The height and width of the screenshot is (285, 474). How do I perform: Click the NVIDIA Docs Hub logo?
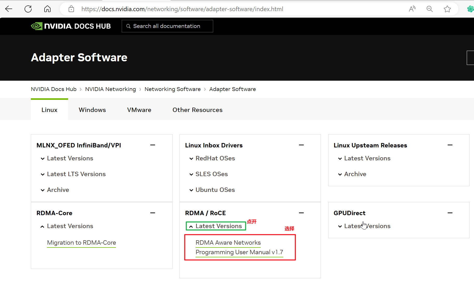pyautogui.click(x=71, y=26)
